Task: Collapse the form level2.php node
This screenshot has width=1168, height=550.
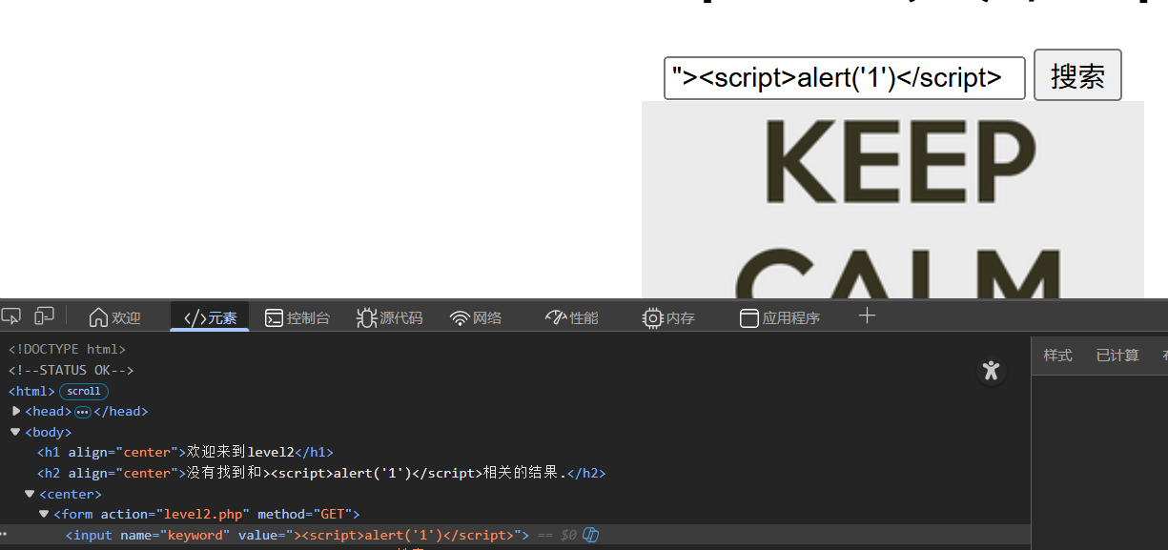Action: pos(44,515)
